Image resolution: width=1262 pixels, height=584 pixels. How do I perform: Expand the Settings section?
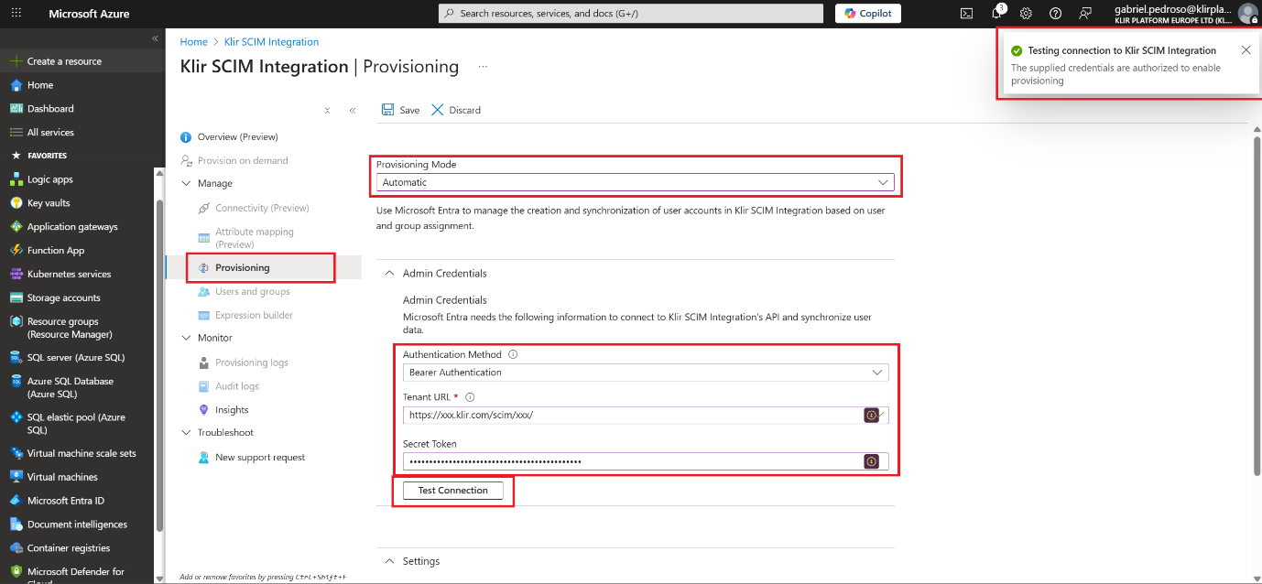tap(387, 561)
